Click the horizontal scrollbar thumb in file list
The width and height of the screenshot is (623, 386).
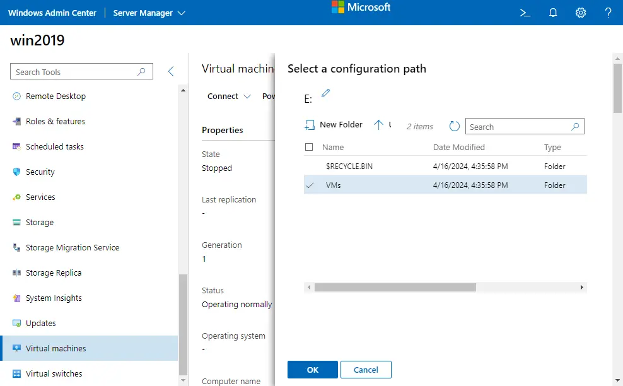point(395,287)
